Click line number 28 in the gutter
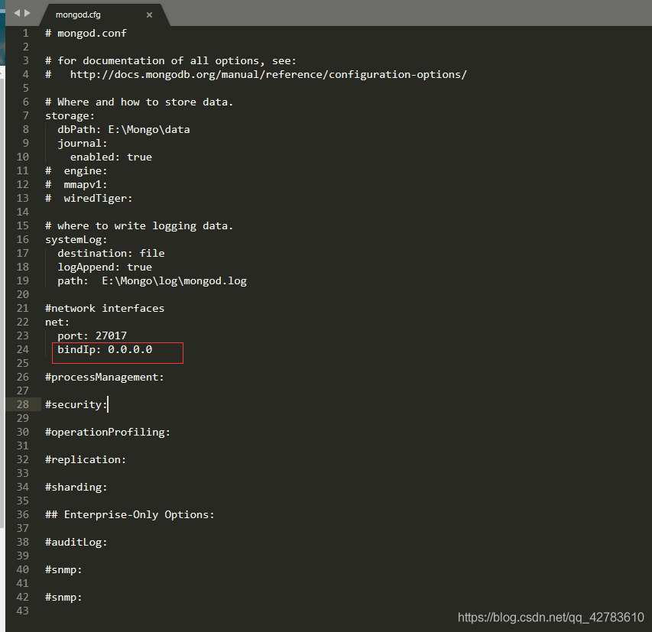 click(x=22, y=404)
